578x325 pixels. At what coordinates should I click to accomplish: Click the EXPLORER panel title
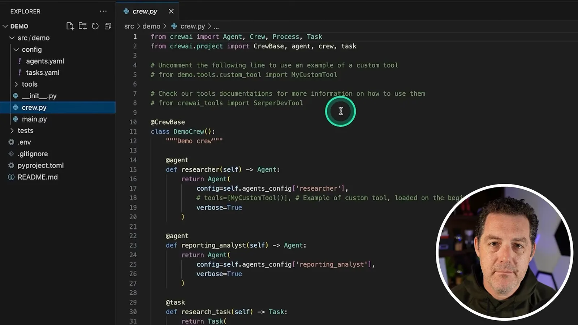point(25,11)
